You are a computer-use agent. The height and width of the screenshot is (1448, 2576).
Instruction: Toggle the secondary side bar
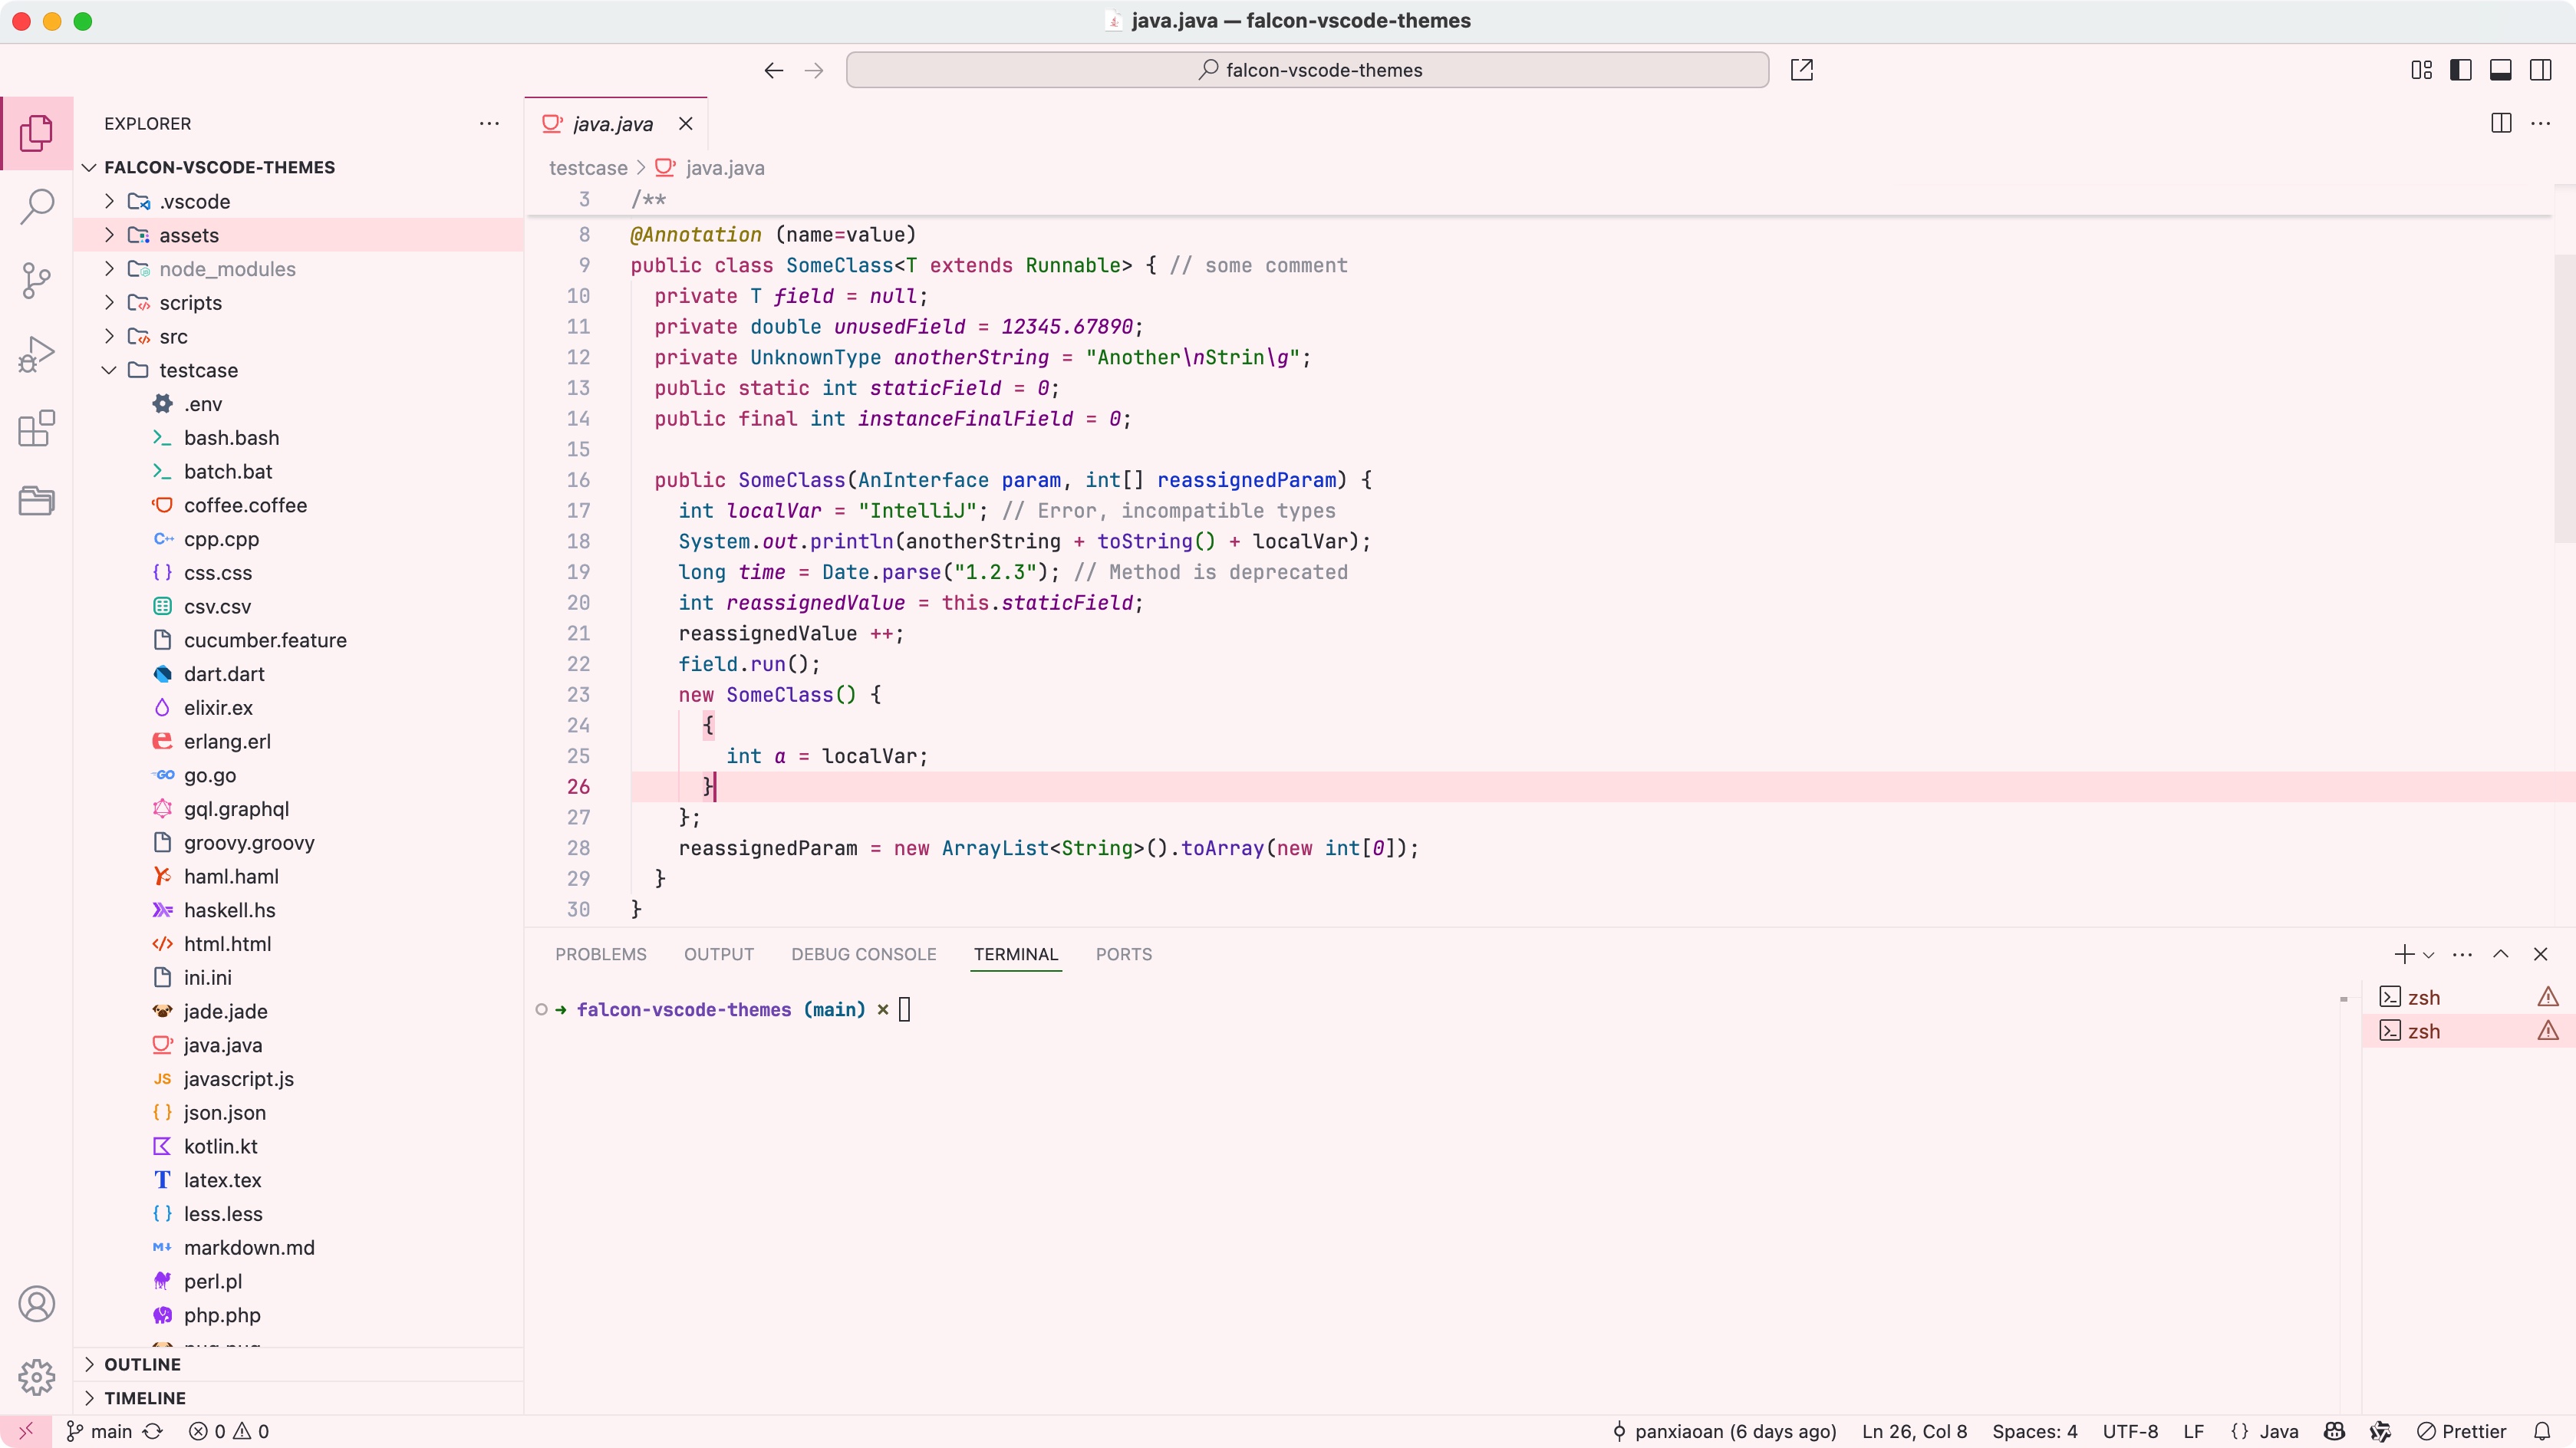pos(2540,70)
